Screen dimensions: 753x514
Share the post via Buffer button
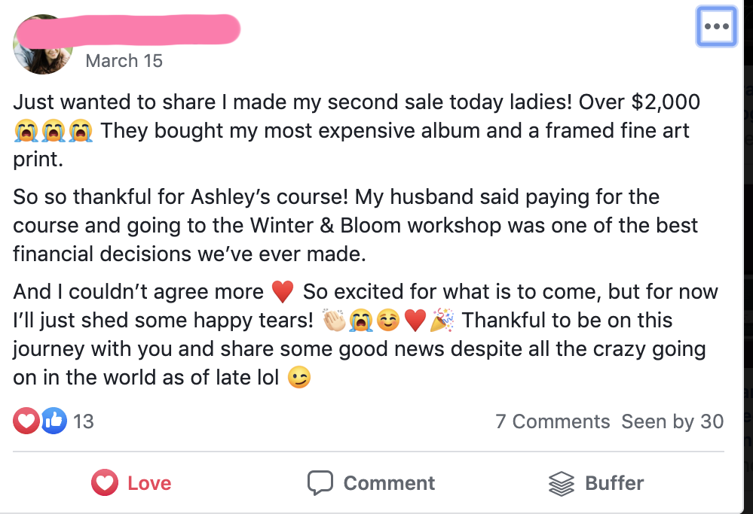click(595, 482)
